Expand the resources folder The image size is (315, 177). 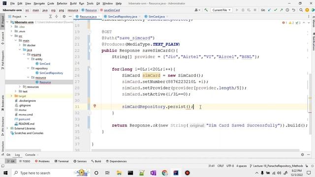point(20,87)
